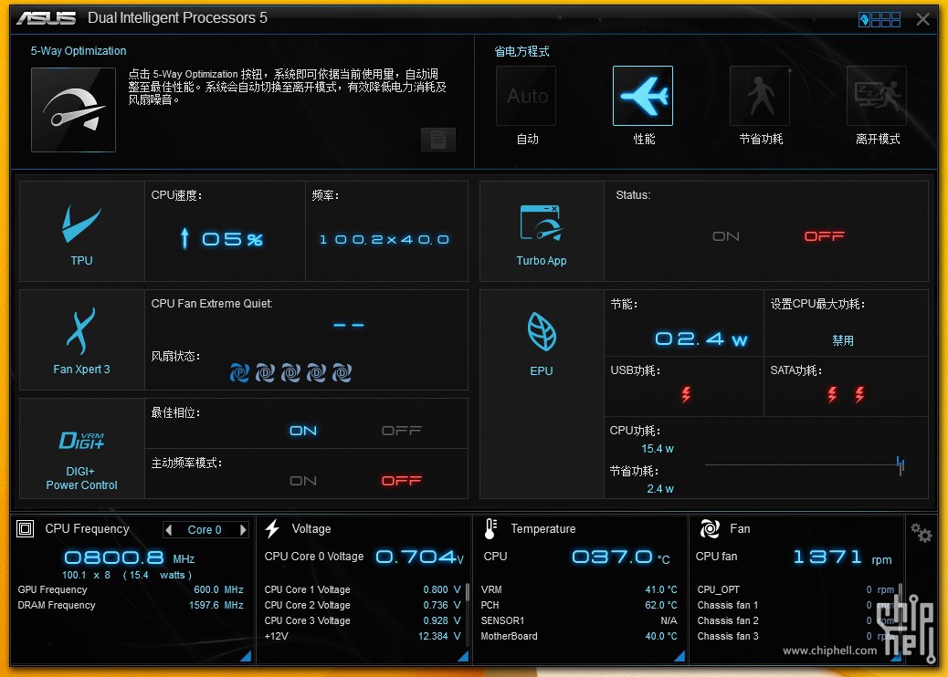The height and width of the screenshot is (677, 948).
Task: Switch view using the top-right page selector
Action: click(x=880, y=20)
